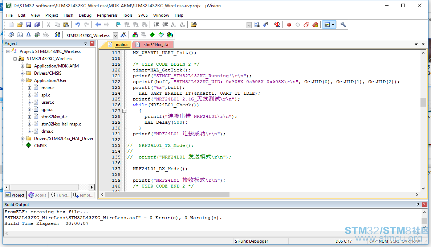Viewport: 431px width, 247px height.
Task: Paste from clipboard using toolbar icon
Action: tap(66, 25)
